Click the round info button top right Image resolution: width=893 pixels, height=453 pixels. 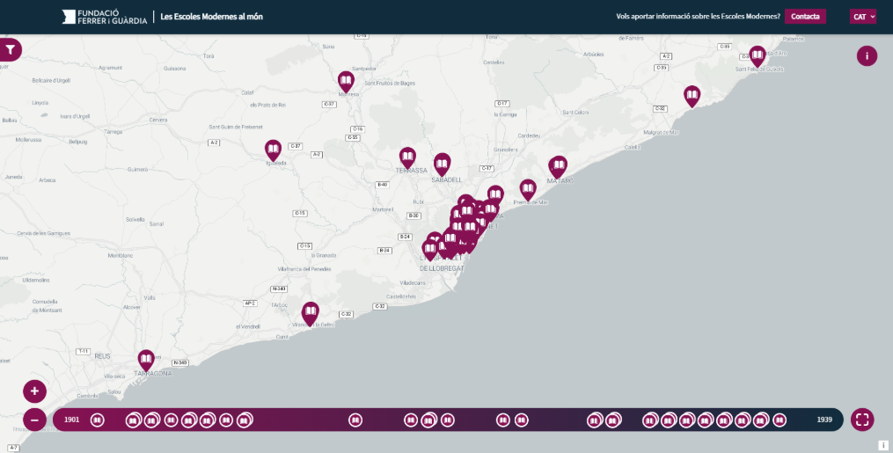[867, 56]
